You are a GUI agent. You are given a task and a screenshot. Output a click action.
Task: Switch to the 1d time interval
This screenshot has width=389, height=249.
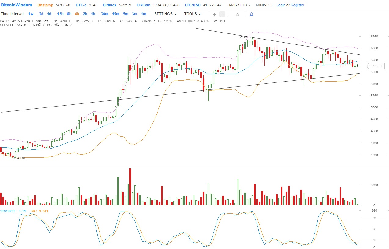pos(49,14)
